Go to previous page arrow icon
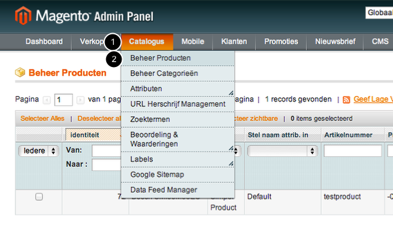The image size is (393, 239). point(47,100)
